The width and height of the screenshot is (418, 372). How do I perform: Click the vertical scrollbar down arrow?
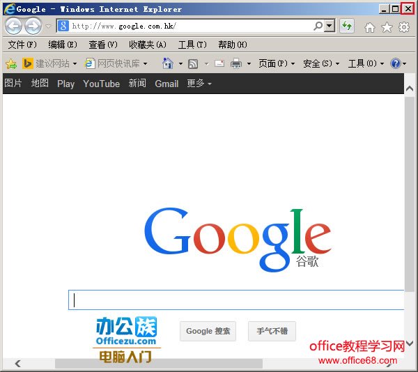pyautogui.click(x=410, y=343)
